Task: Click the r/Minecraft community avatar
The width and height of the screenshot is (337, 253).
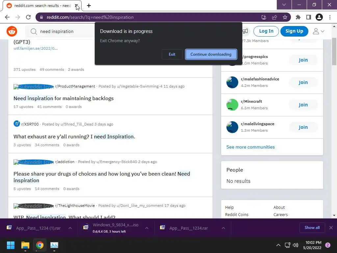Action: [232, 105]
